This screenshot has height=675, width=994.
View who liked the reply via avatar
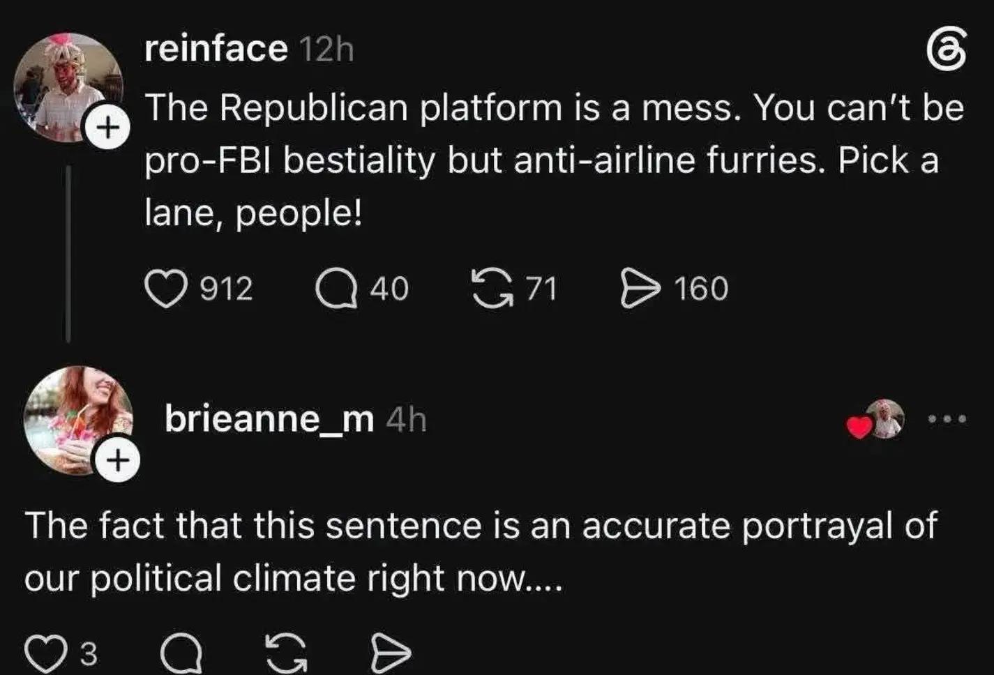click(884, 419)
